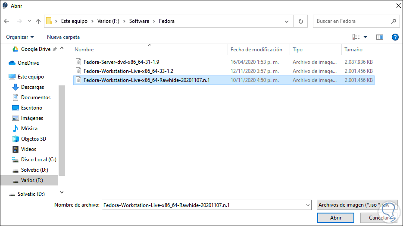Expand the view options dropdown arrow
This screenshot has height=226, width=403.
click(366, 37)
